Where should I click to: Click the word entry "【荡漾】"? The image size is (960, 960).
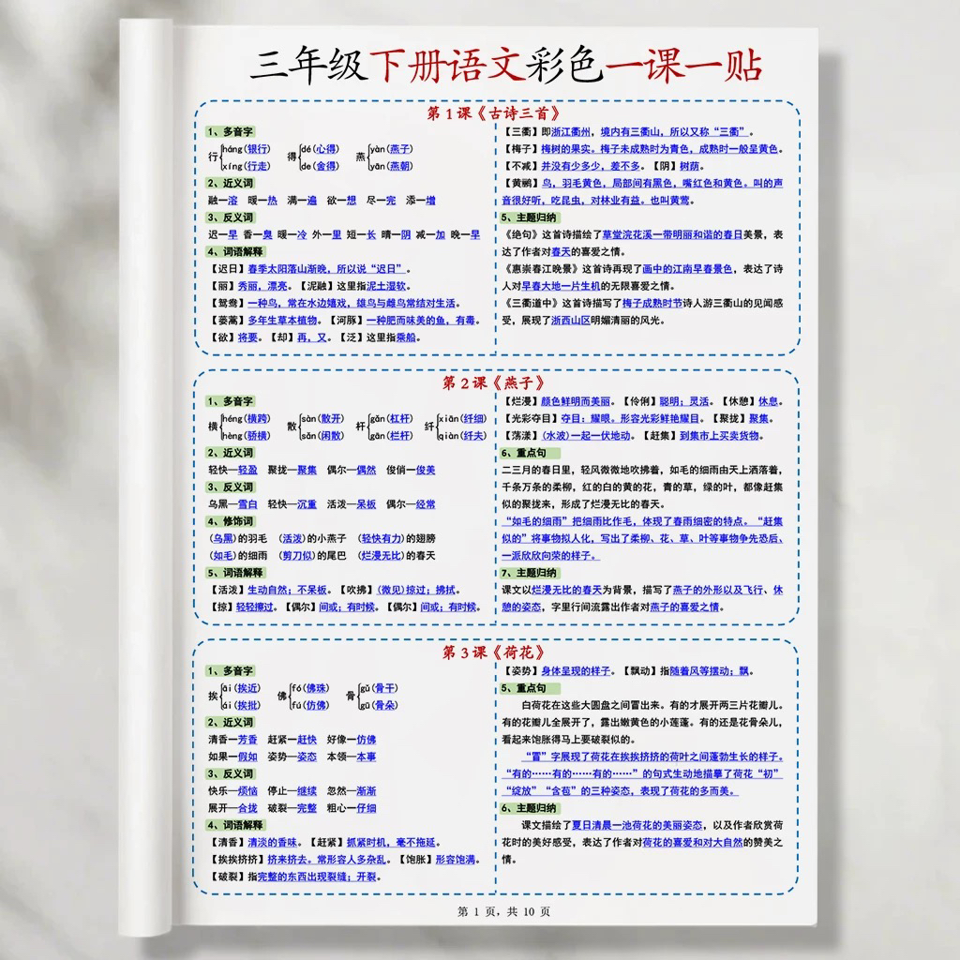pos(521,435)
